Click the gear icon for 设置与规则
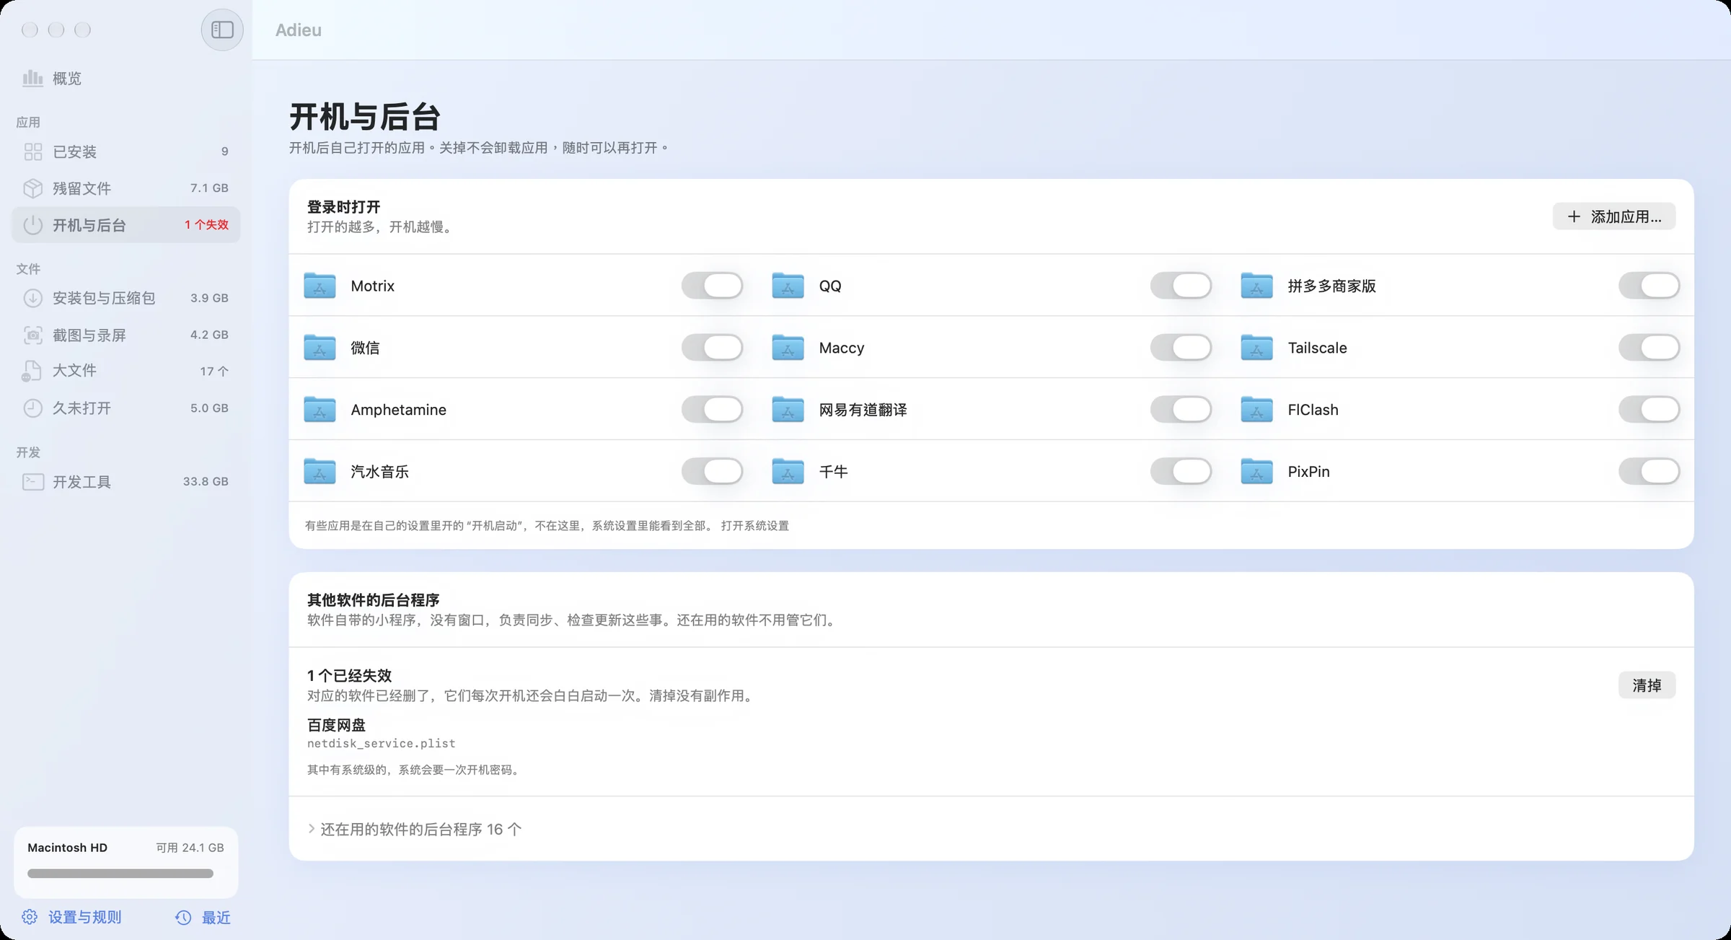Image resolution: width=1731 pixels, height=940 pixels. pyautogui.click(x=30, y=917)
